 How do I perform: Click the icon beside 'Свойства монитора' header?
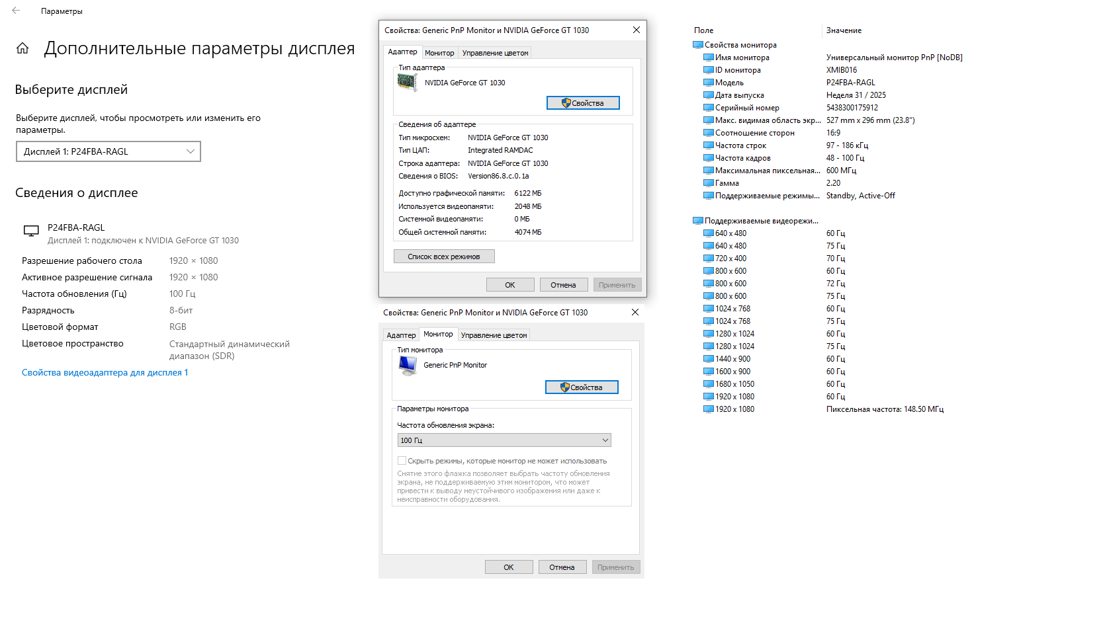(697, 45)
